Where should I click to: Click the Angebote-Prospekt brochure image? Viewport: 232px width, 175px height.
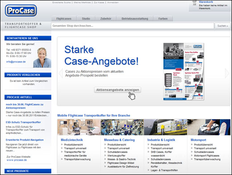coord(183,71)
